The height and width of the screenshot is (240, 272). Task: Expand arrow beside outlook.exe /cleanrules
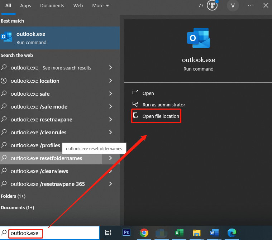coord(110,133)
